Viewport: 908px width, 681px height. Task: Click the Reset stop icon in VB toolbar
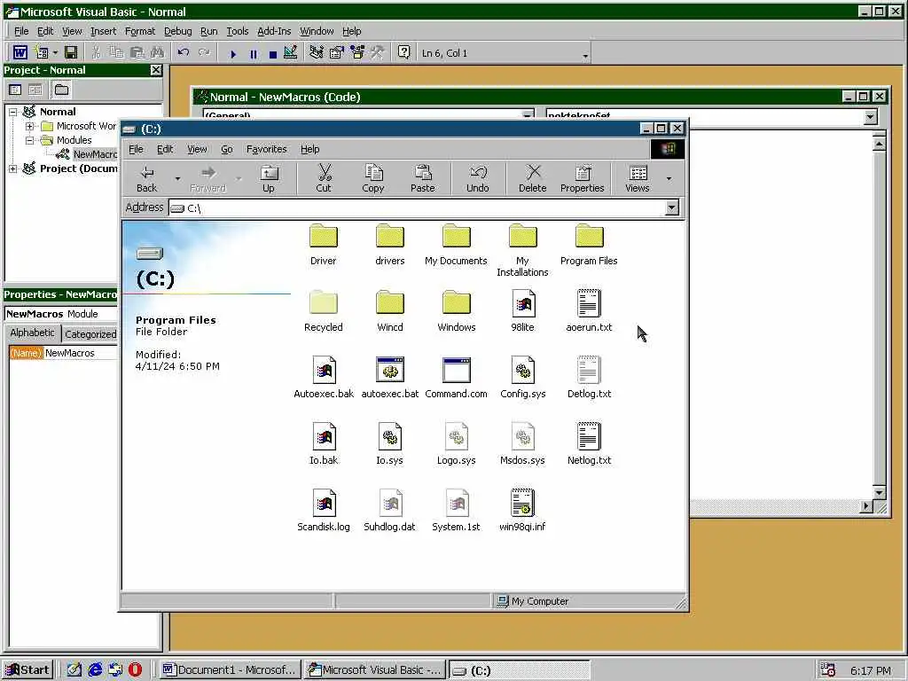coord(273,54)
